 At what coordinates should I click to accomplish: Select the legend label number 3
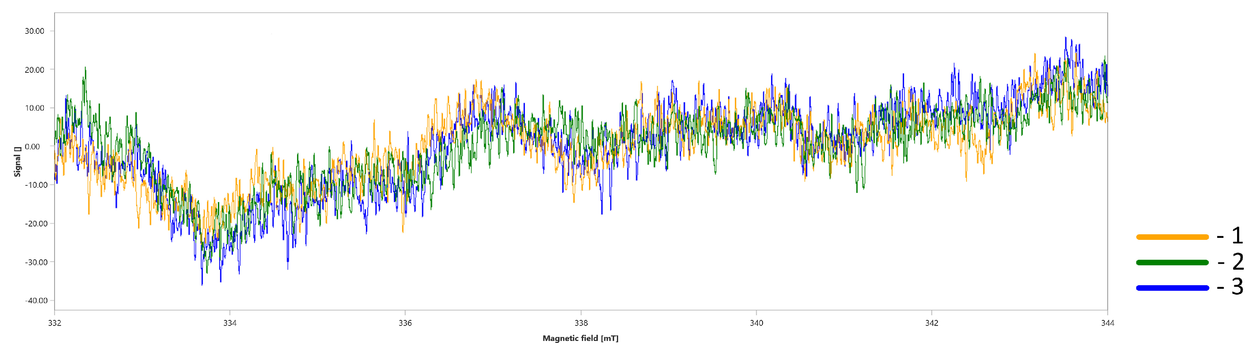point(1238,287)
